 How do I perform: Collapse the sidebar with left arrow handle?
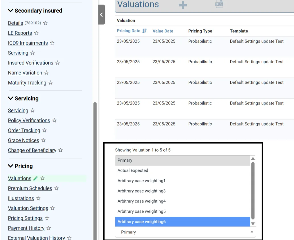click(101, 15)
